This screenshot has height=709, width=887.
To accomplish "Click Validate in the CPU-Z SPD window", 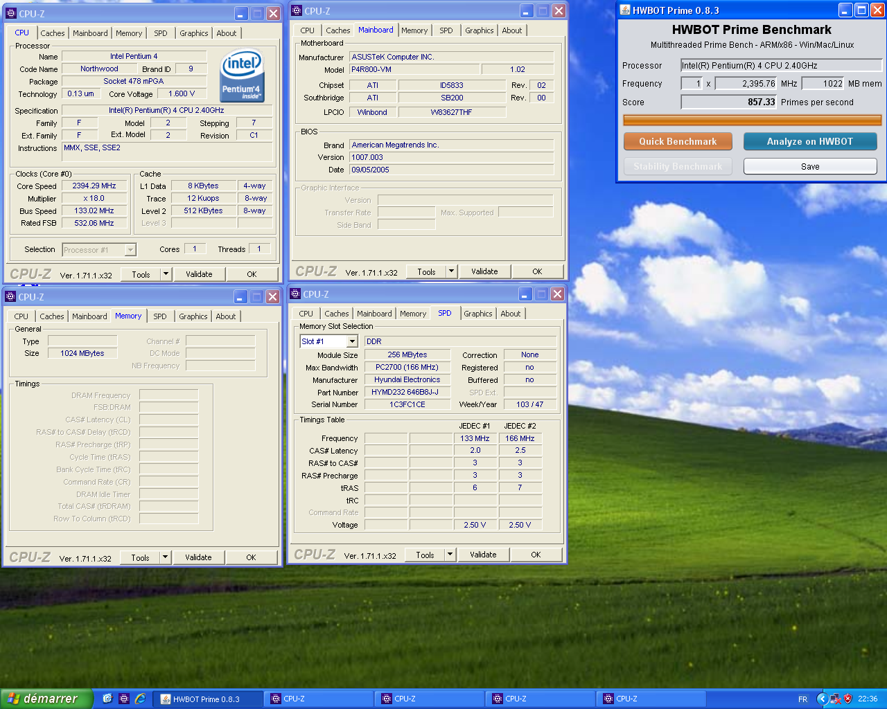I will (483, 555).
